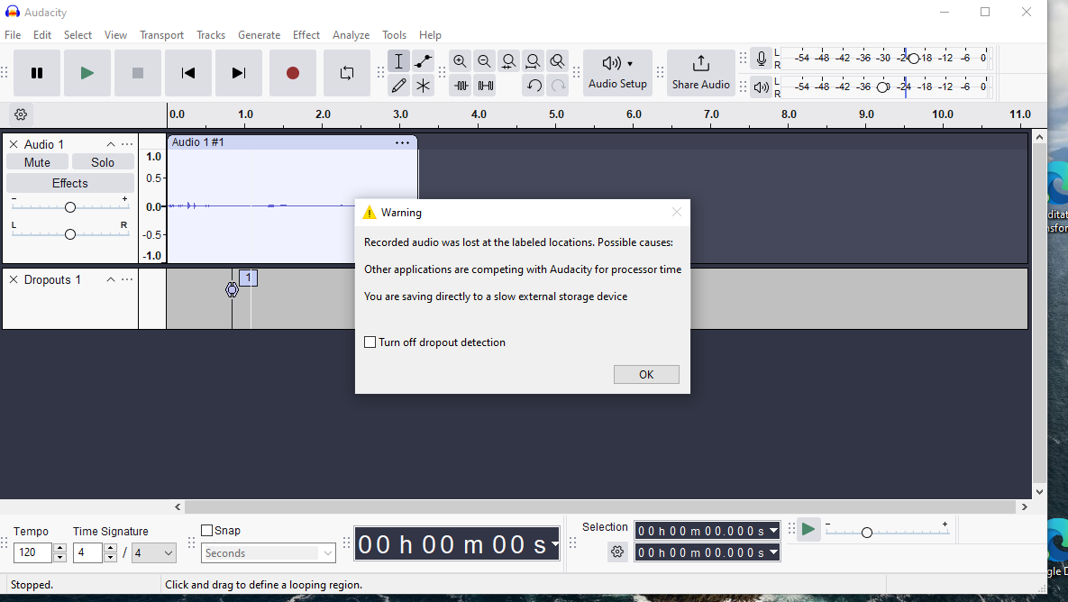This screenshot has width=1068, height=602.
Task: Click the Zoom In magnifier icon
Action: pos(460,61)
